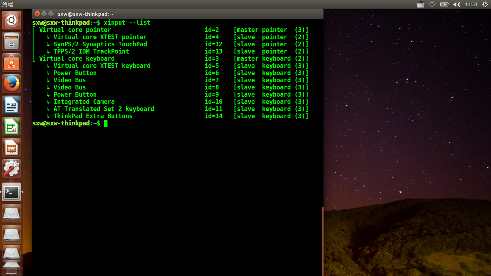Open LibreOffice Writer from launcher

(x=12, y=105)
